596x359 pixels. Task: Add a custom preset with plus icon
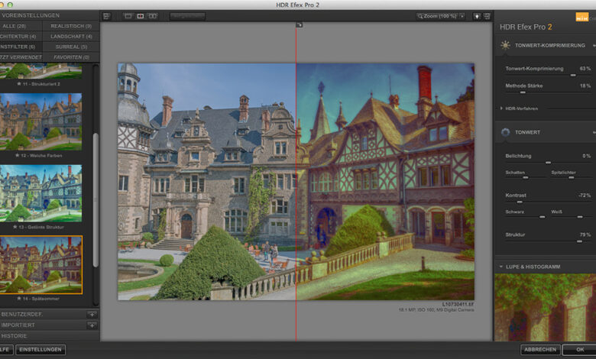pyautogui.click(x=91, y=314)
